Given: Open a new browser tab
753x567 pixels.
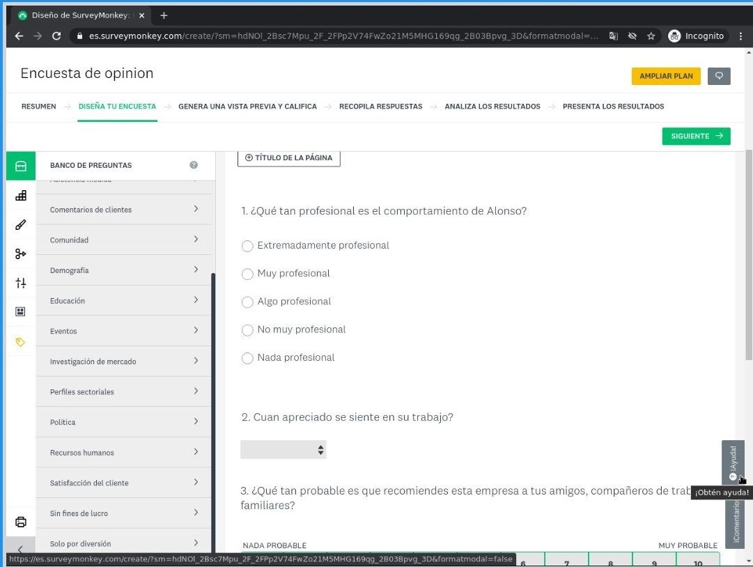Looking at the screenshot, I should [164, 15].
